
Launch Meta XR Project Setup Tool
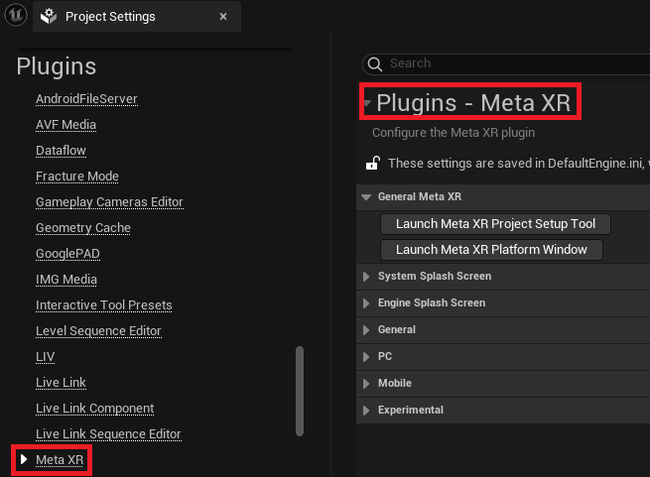click(495, 224)
